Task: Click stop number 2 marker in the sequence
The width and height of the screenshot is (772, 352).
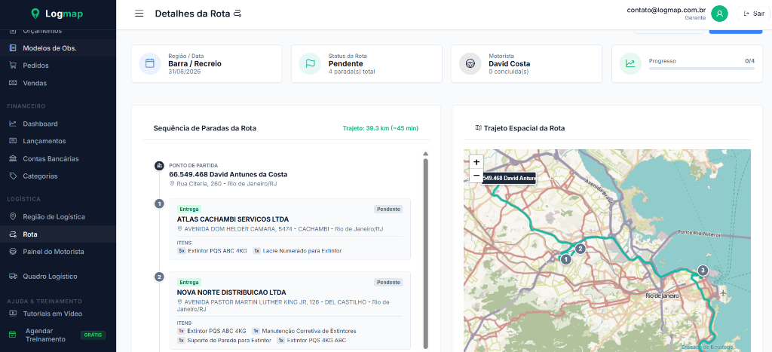Action: (x=159, y=277)
